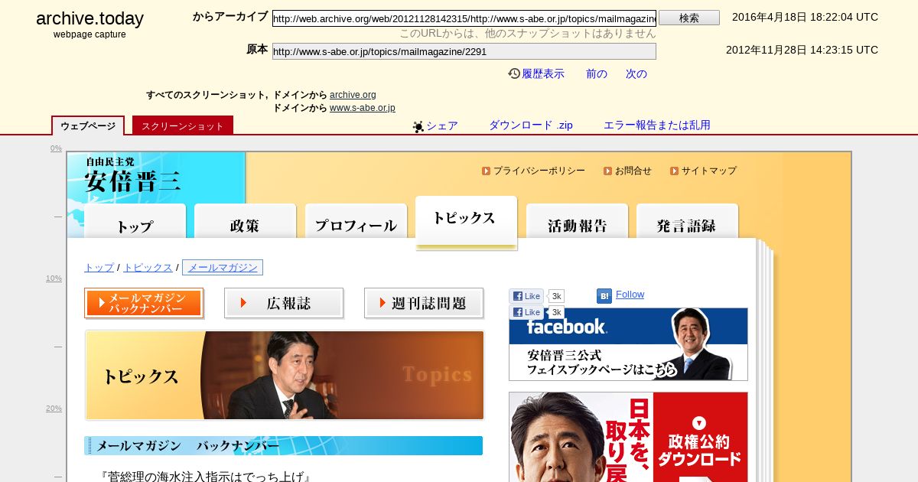Screen dimensions: 918x482
Task: Click the 2016年4月18日 18:22:04 UTC timestamp
Action: point(805,17)
